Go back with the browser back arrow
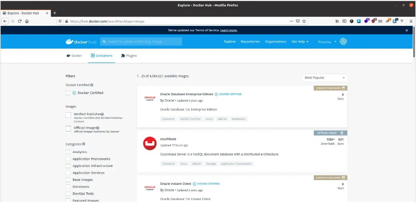The width and height of the screenshot is (416, 202). (5, 21)
